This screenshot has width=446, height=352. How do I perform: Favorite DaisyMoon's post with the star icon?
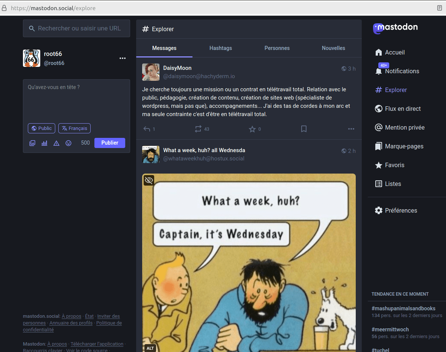coord(252,129)
